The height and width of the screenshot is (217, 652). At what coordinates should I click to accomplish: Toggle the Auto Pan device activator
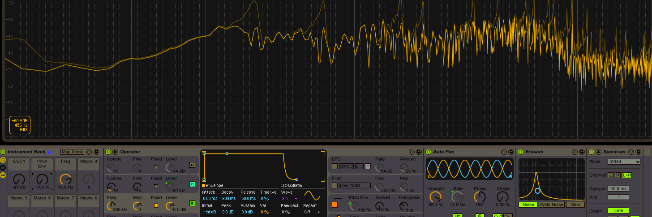point(428,152)
